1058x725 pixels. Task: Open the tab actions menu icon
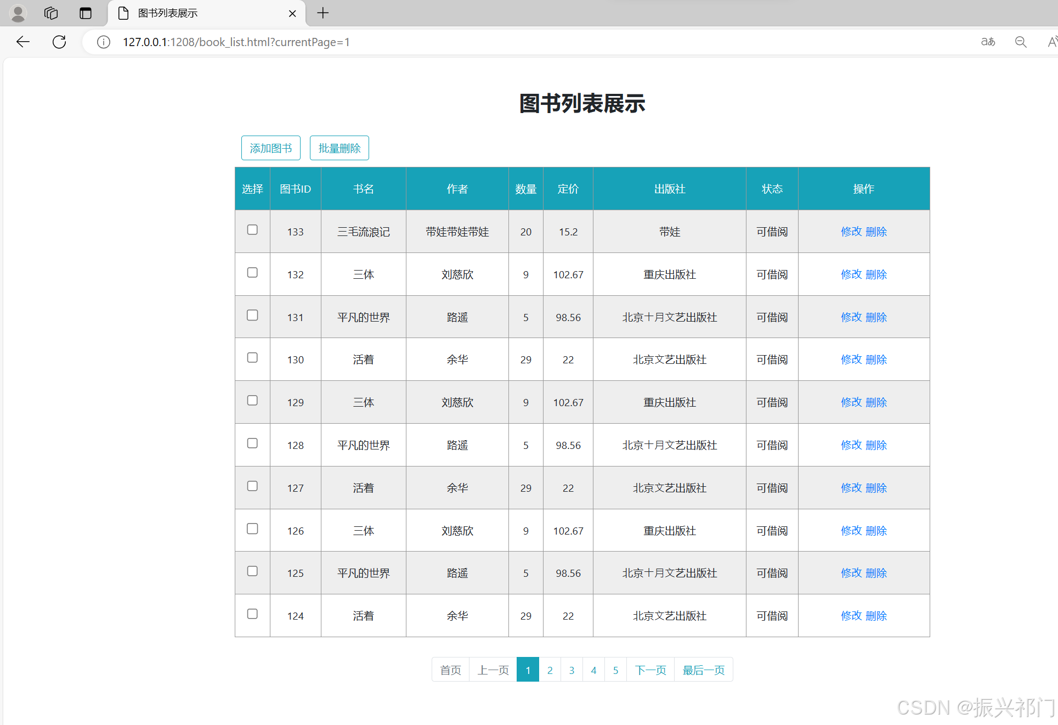(86, 13)
